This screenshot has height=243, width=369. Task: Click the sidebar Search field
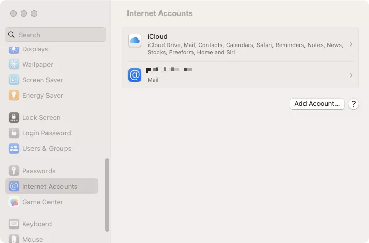[x=56, y=35]
